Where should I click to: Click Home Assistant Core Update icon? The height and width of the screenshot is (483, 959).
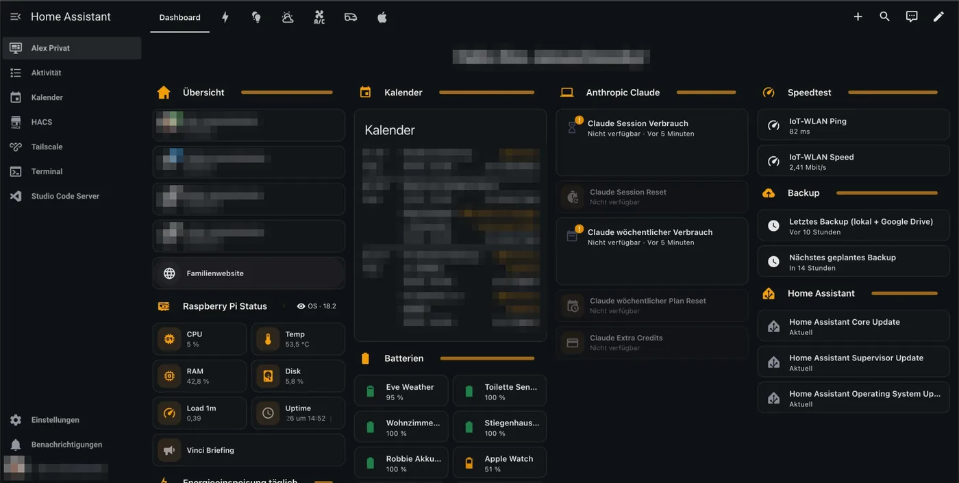click(x=773, y=327)
